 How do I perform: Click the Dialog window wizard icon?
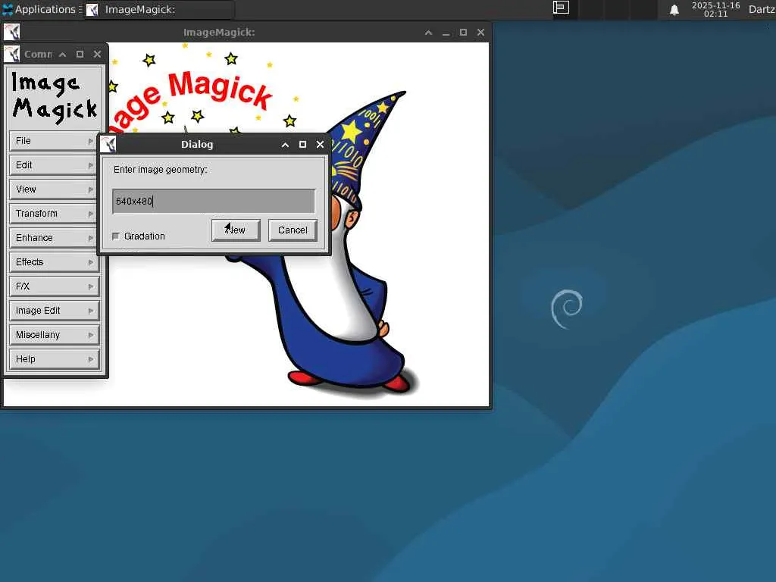pos(108,145)
